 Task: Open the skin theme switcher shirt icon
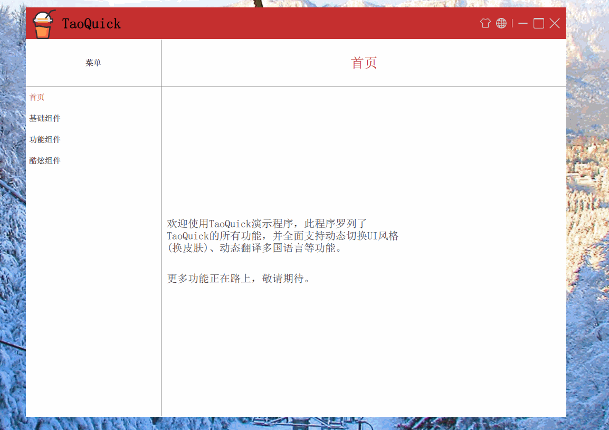pyautogui.click(x=485, y=23)
